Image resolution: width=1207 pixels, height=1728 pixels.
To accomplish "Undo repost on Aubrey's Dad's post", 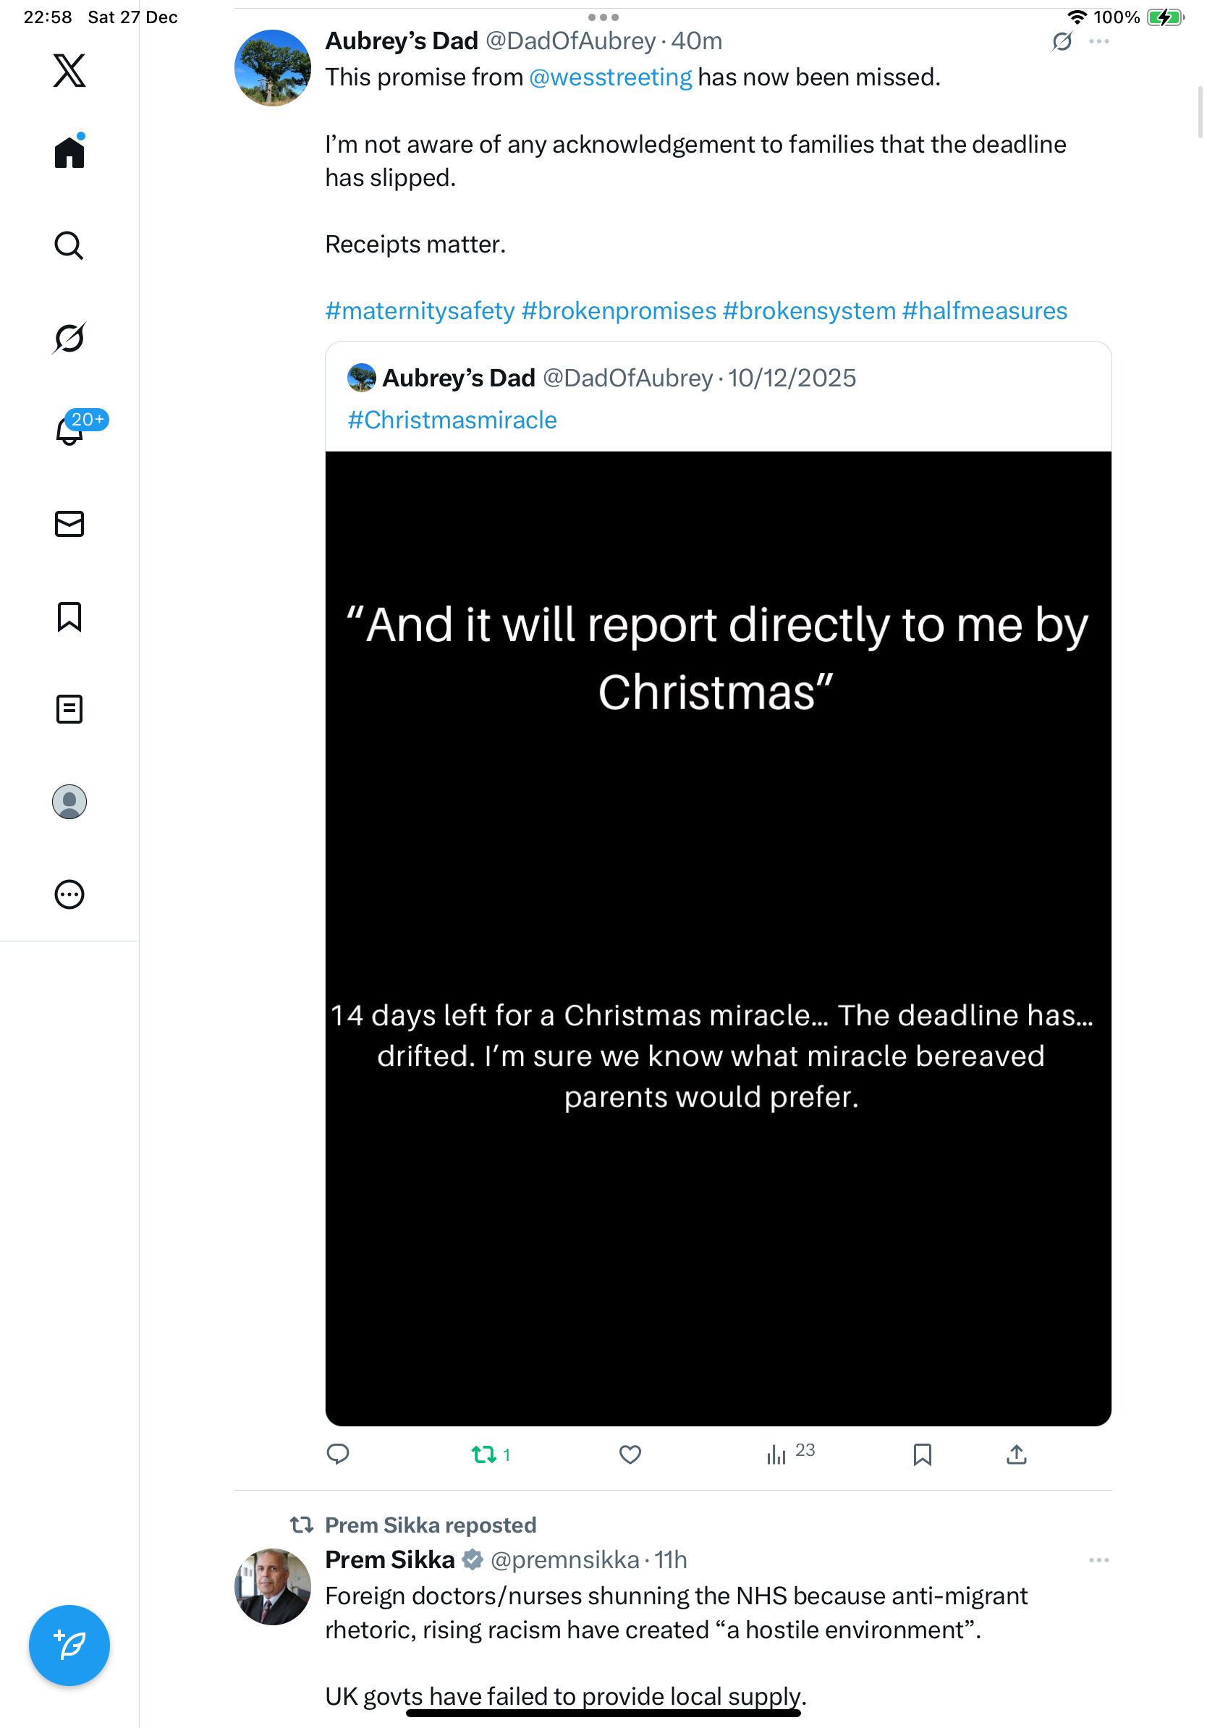I will coord(484,1454).
